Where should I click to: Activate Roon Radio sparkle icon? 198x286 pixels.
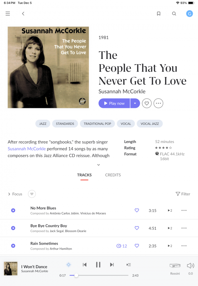coord(69,265)
